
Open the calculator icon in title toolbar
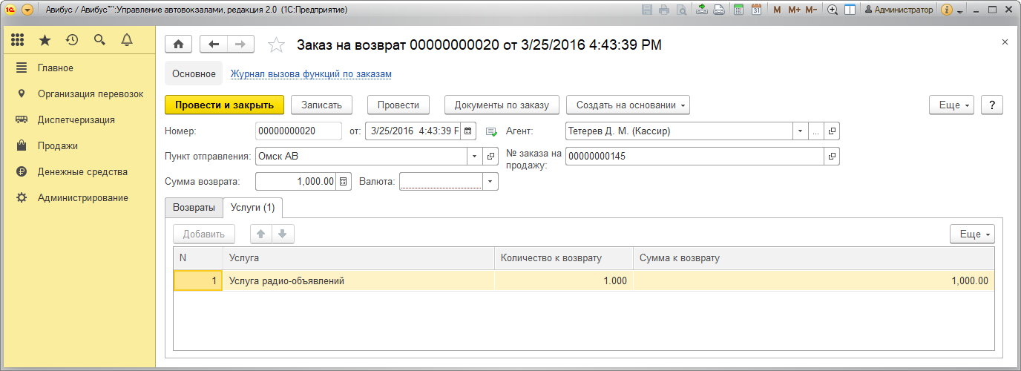pos(738,10)
